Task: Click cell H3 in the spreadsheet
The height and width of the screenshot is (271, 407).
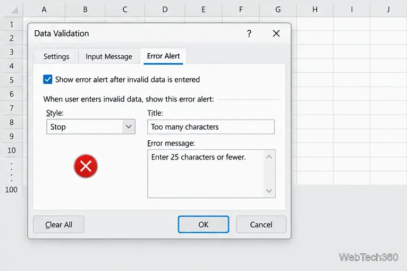Action: [315, 52]
